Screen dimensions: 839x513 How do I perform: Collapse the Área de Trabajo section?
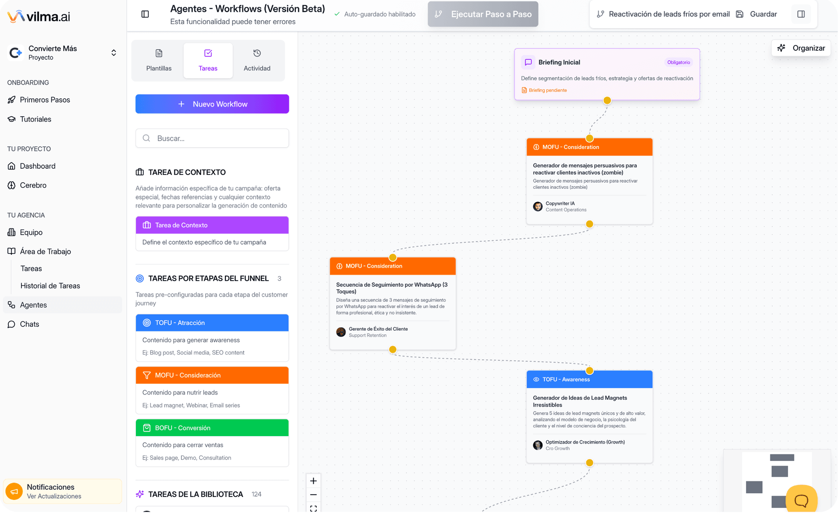[x=45, y=251]
